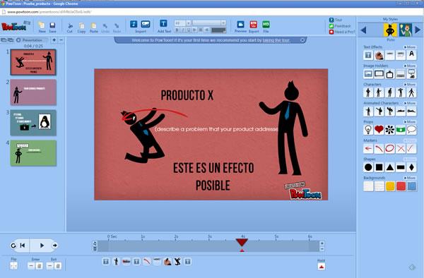The image size is (424, 278).
Task: Select the cartoon boy style thumbnail
Action: (x=406, y=30)
